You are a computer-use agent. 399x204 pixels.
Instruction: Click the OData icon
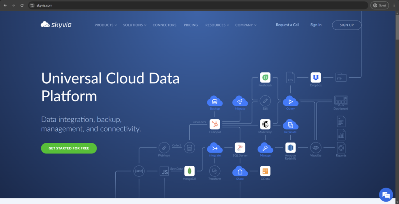click(x=265, y=171)
